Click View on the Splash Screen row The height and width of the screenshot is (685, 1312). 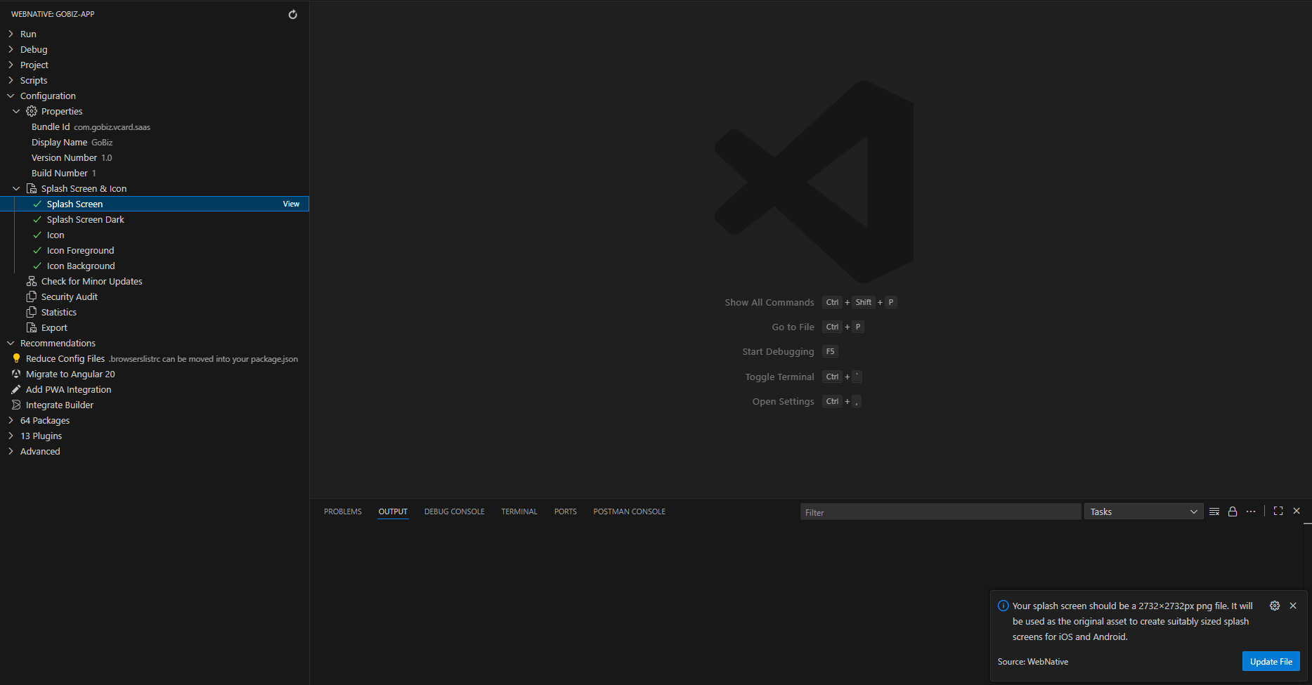(x=291, y=204)
